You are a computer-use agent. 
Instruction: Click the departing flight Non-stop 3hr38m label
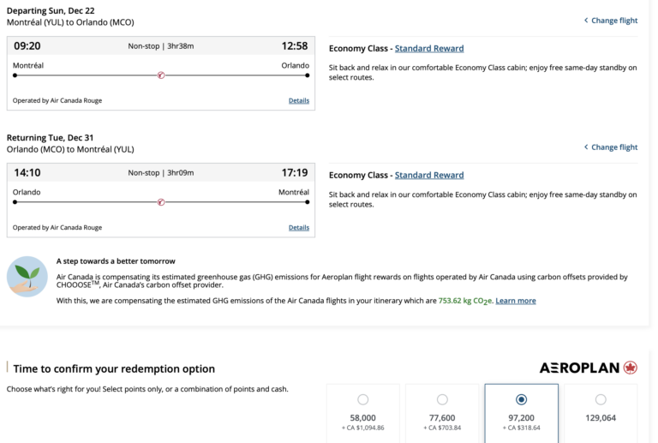coord(161,46)
